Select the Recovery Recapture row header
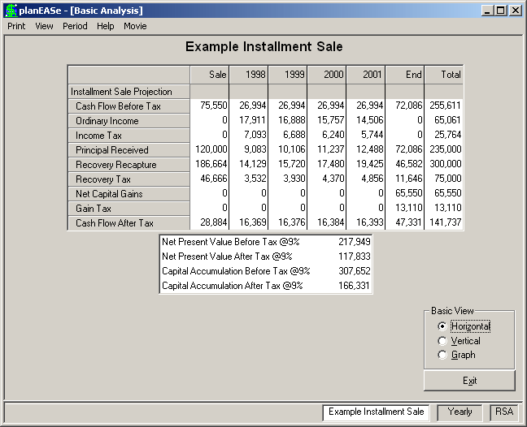 [x=129, y=165]
